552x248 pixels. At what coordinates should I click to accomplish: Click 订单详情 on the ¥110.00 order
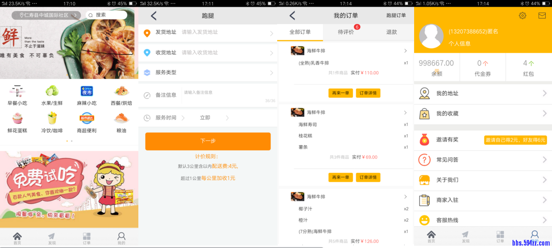(x=368, y=93)
